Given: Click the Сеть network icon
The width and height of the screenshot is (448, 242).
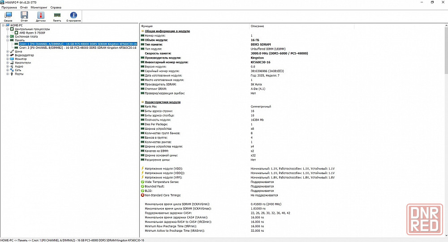Looking at the screenshot, I should (12, 70).
